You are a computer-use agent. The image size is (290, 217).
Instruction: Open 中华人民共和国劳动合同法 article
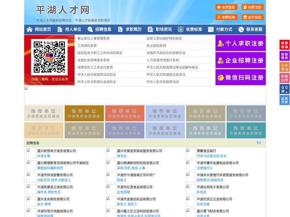click(97, 75)
